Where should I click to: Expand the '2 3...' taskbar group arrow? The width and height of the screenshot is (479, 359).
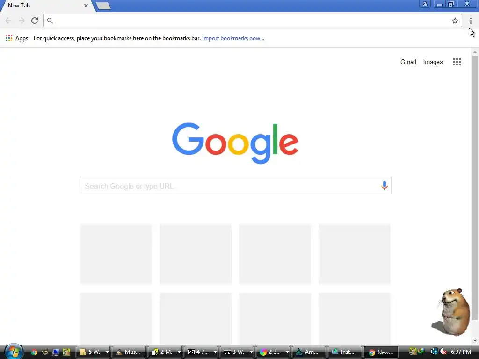coord(287,352)
